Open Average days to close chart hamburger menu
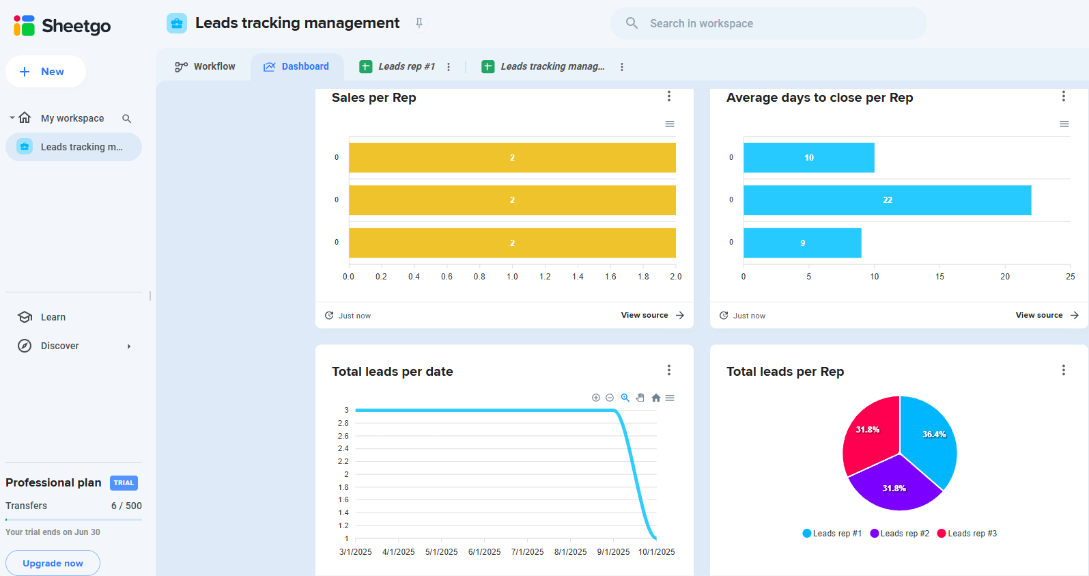Viewport: 1089px width, 576px height. (x=1064, y=124)
